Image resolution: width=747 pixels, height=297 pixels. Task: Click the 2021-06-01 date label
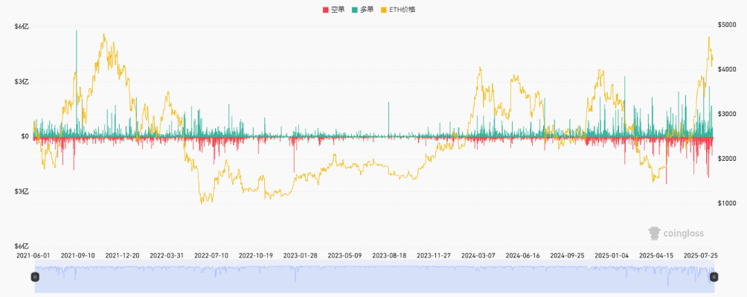coord(33,256)
